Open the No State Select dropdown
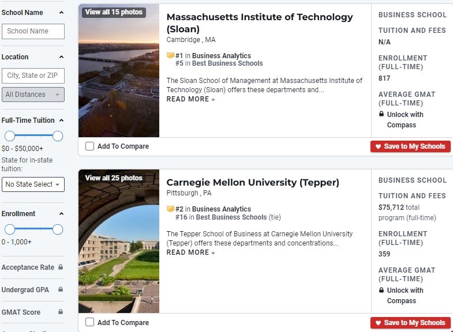 pos(33,184)
